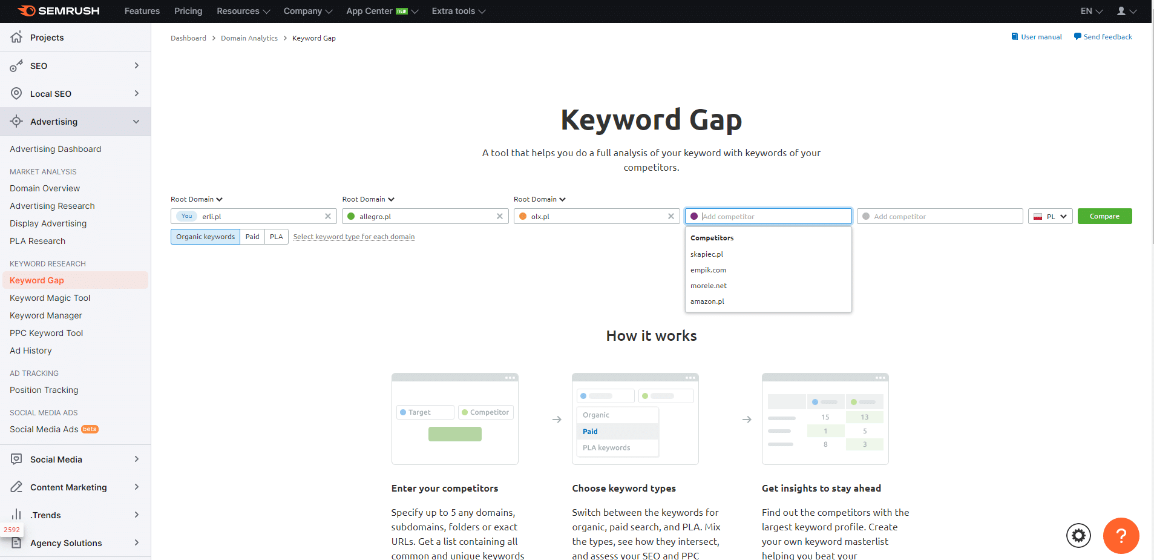Open the Features menu
The width and height of the screenshot is (1154, 560).
coord(142,11)
